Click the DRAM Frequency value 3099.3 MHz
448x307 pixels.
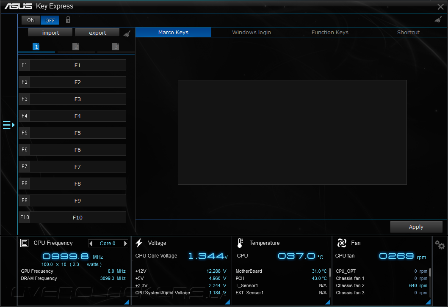(113, 278)
